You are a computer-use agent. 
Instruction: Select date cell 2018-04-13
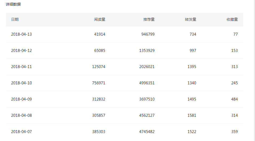coord(21,34)
